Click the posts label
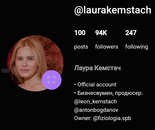 click(x=81, y=47)
